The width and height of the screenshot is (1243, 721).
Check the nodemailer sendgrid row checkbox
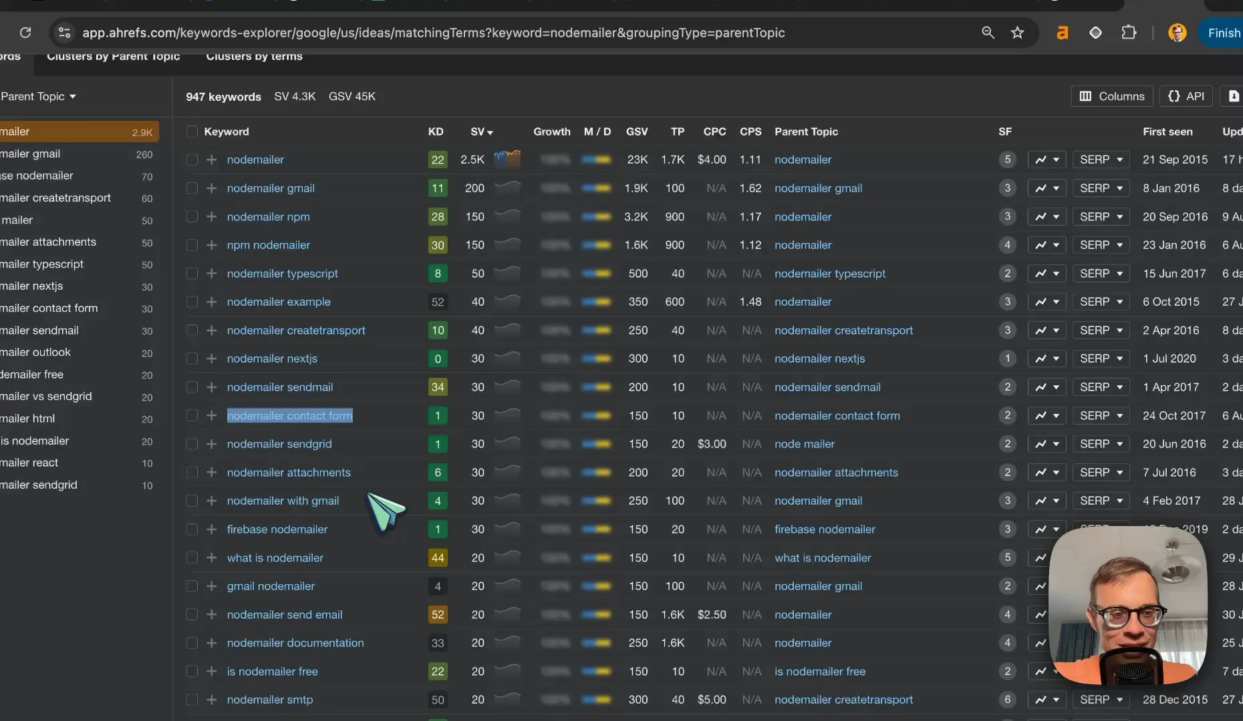point(192,444)
